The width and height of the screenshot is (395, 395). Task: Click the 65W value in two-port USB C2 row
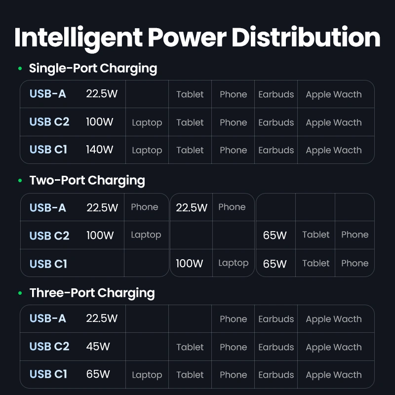tap(275, 235)
